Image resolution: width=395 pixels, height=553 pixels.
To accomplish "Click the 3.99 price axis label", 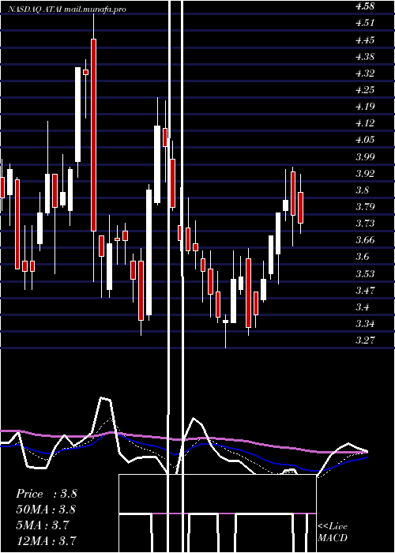I will pyautogui.click(x=365, y=156).
